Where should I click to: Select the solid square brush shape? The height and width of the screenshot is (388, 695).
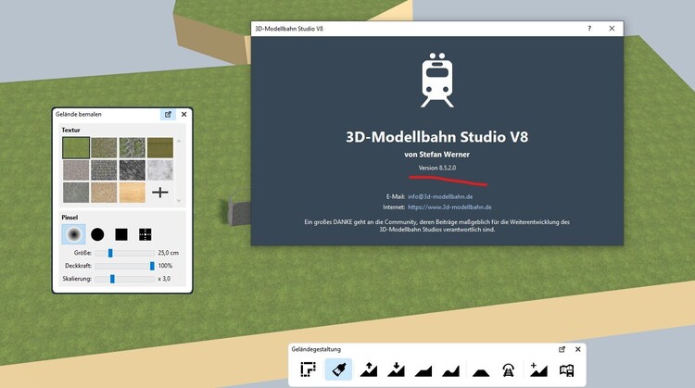121,234
